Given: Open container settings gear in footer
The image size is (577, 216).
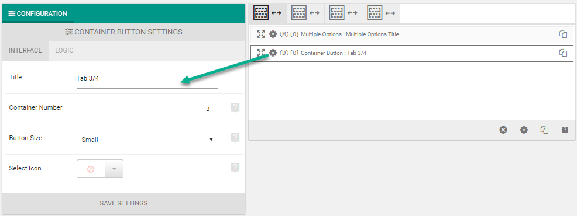Looking at the screenshot, I should pos(524,130).
